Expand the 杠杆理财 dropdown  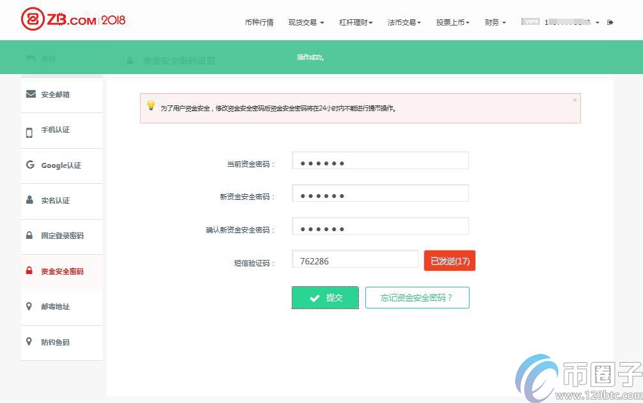356,22
